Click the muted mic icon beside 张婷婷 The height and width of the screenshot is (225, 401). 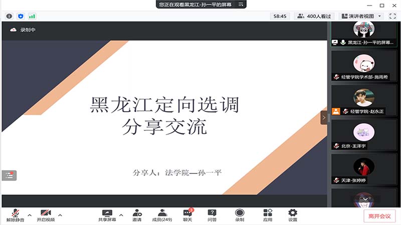(336, 180)
